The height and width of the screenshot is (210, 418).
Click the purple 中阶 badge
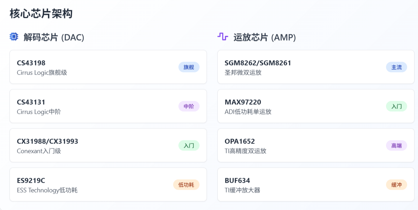[x=189, y=106]
